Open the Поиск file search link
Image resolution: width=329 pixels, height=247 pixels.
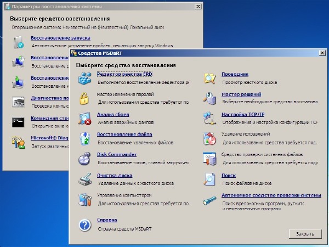[x=229, y=175]
